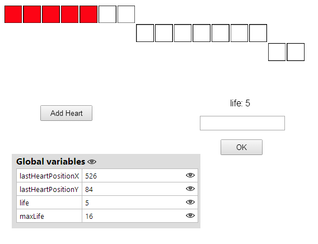Click the last empty square in top row
This screenshot has width=318, height=244.
pyautogui.click(x=126, y=15)
